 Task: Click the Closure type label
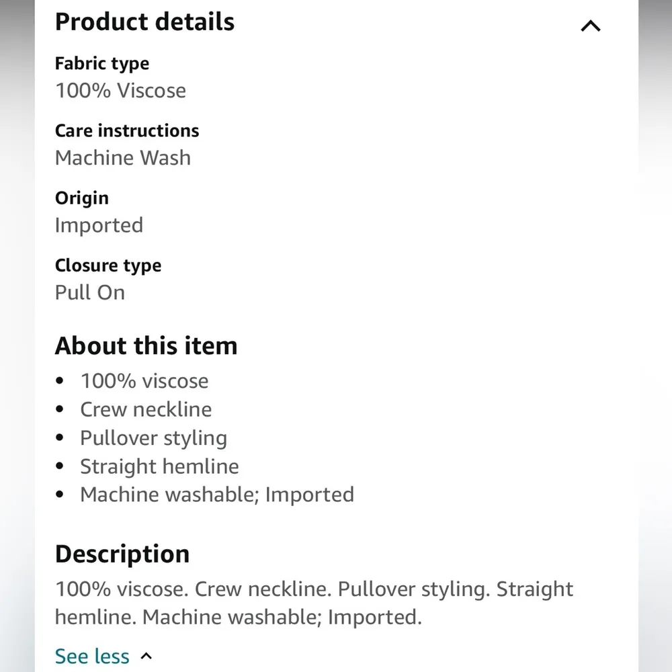[x=108, y=265]
